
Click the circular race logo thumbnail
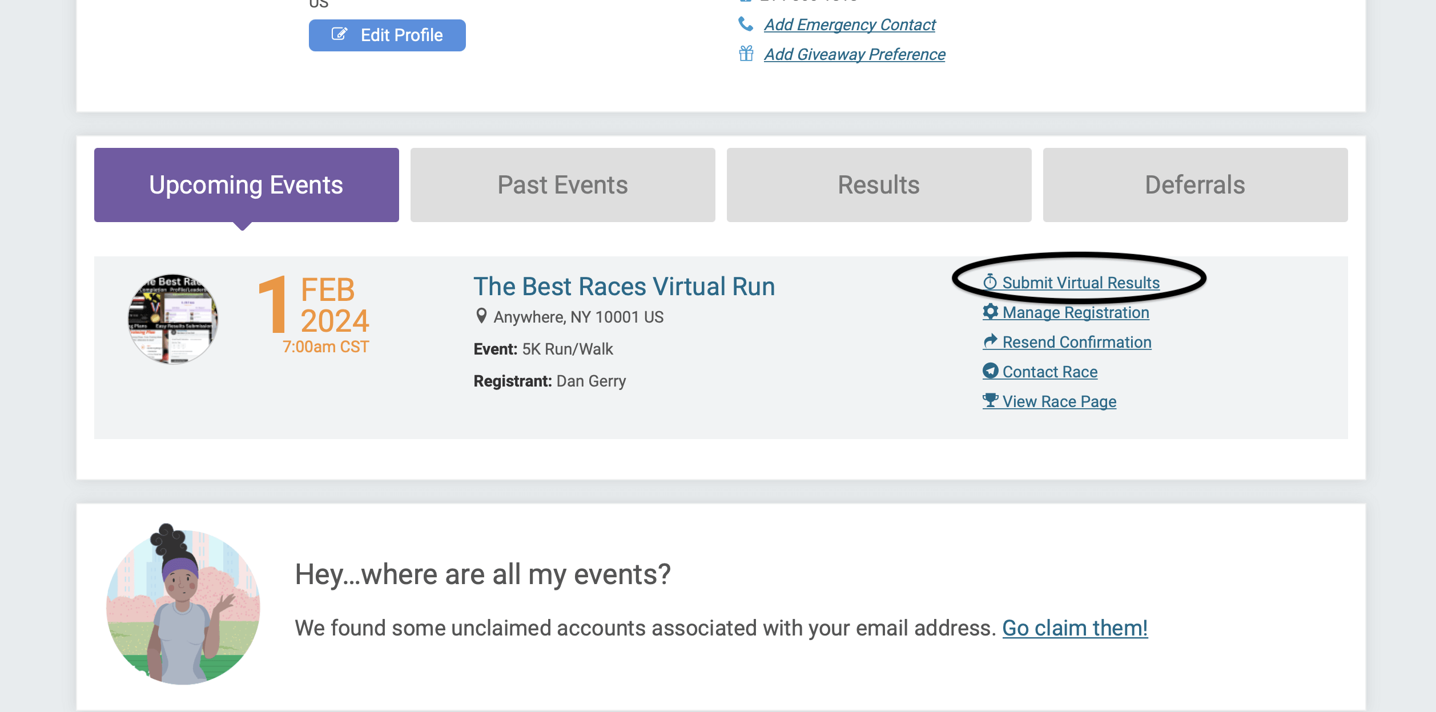(x=172, y=318)
